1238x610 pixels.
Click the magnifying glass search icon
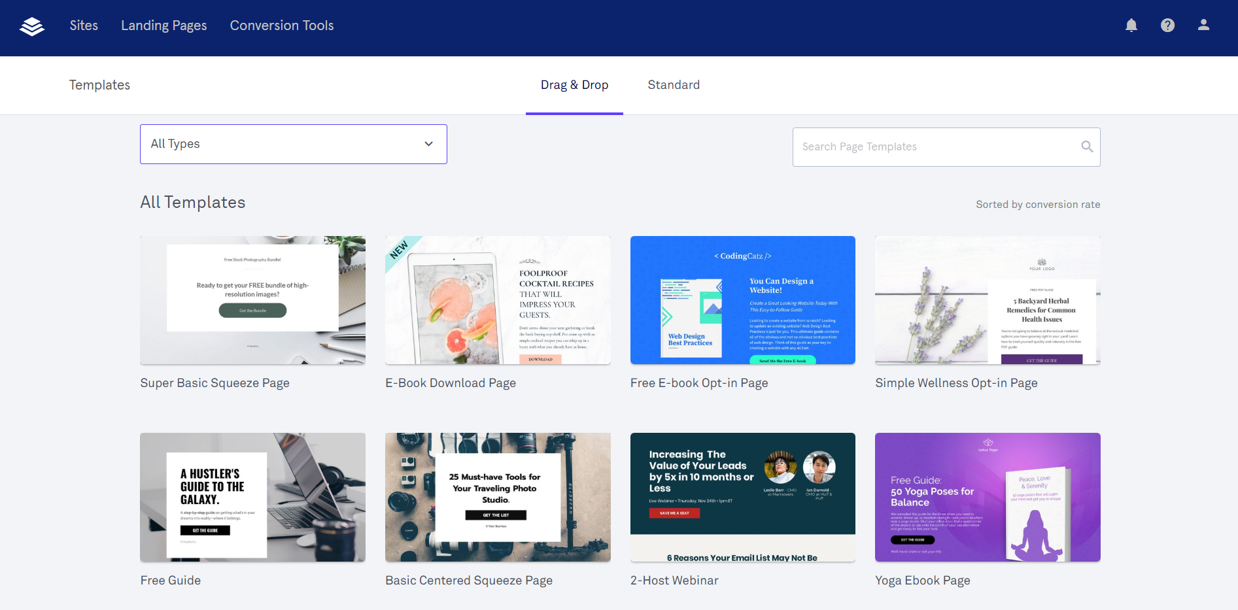click(1086, 147)
